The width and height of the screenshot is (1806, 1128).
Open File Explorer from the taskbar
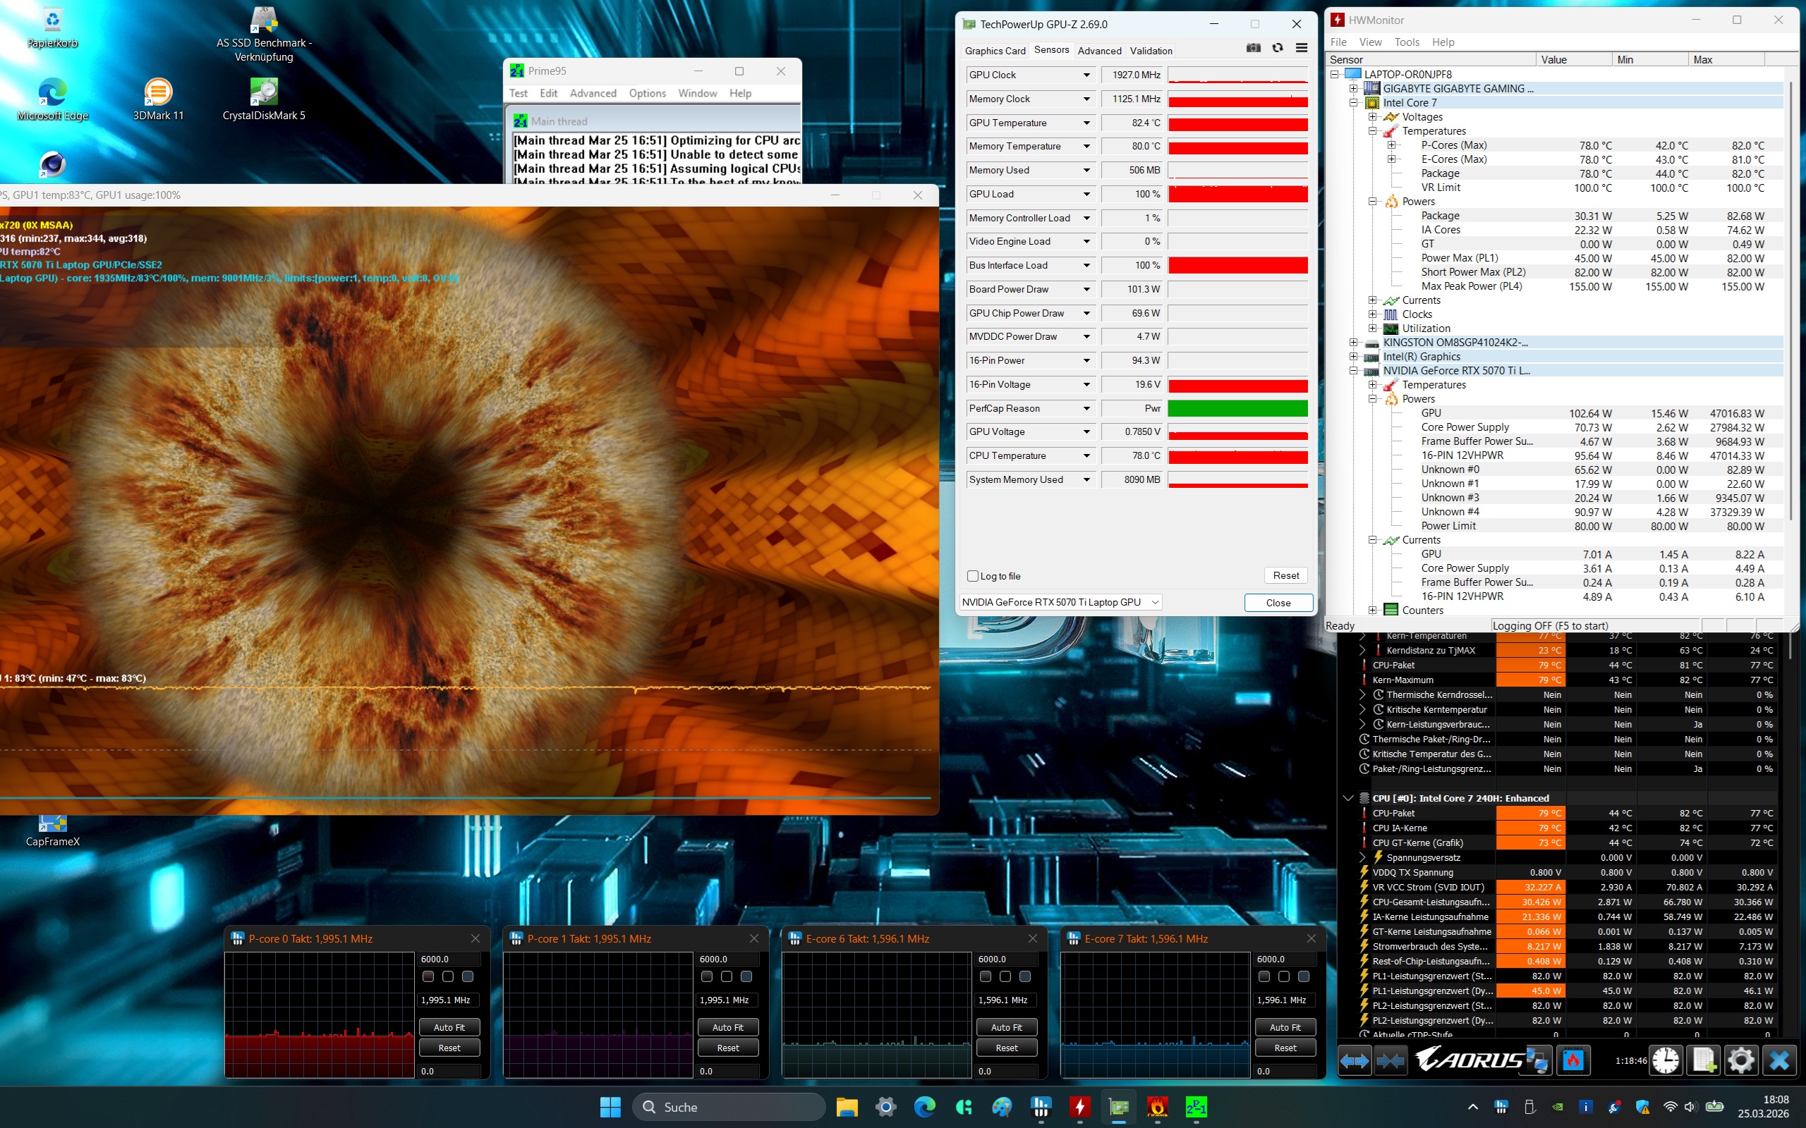click(847, 1107)
